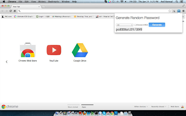
Task: Open the Develop, Test, and bookmark
Action: pos(84,17)
